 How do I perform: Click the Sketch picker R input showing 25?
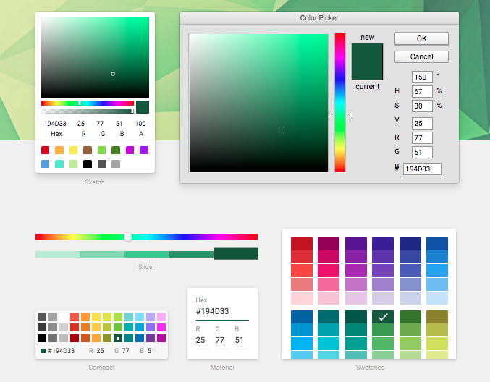[x=81, y=124]
